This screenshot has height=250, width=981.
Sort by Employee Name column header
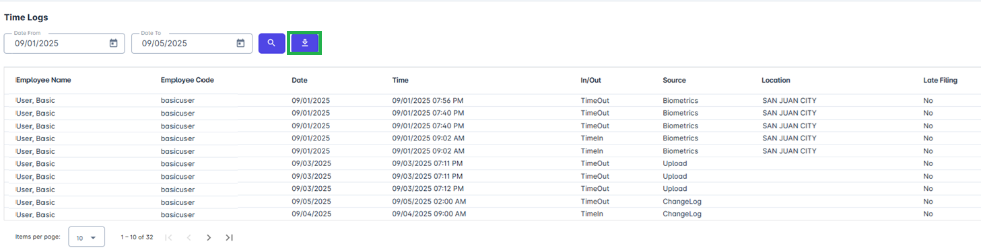tap(43, 81)
